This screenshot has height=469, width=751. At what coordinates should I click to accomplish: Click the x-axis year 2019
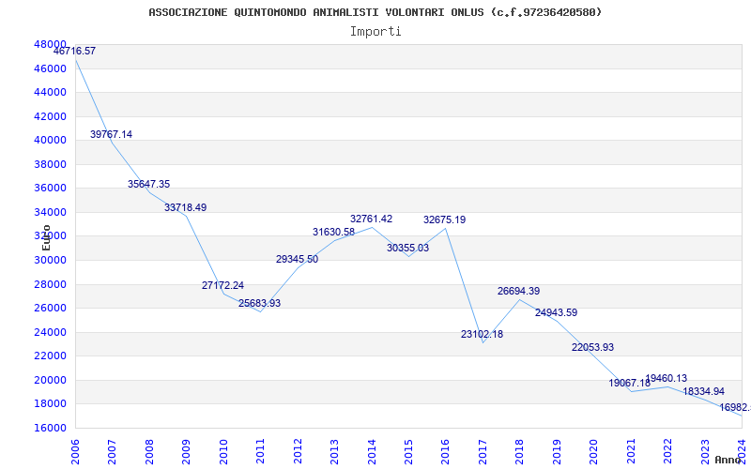[557, 452]
